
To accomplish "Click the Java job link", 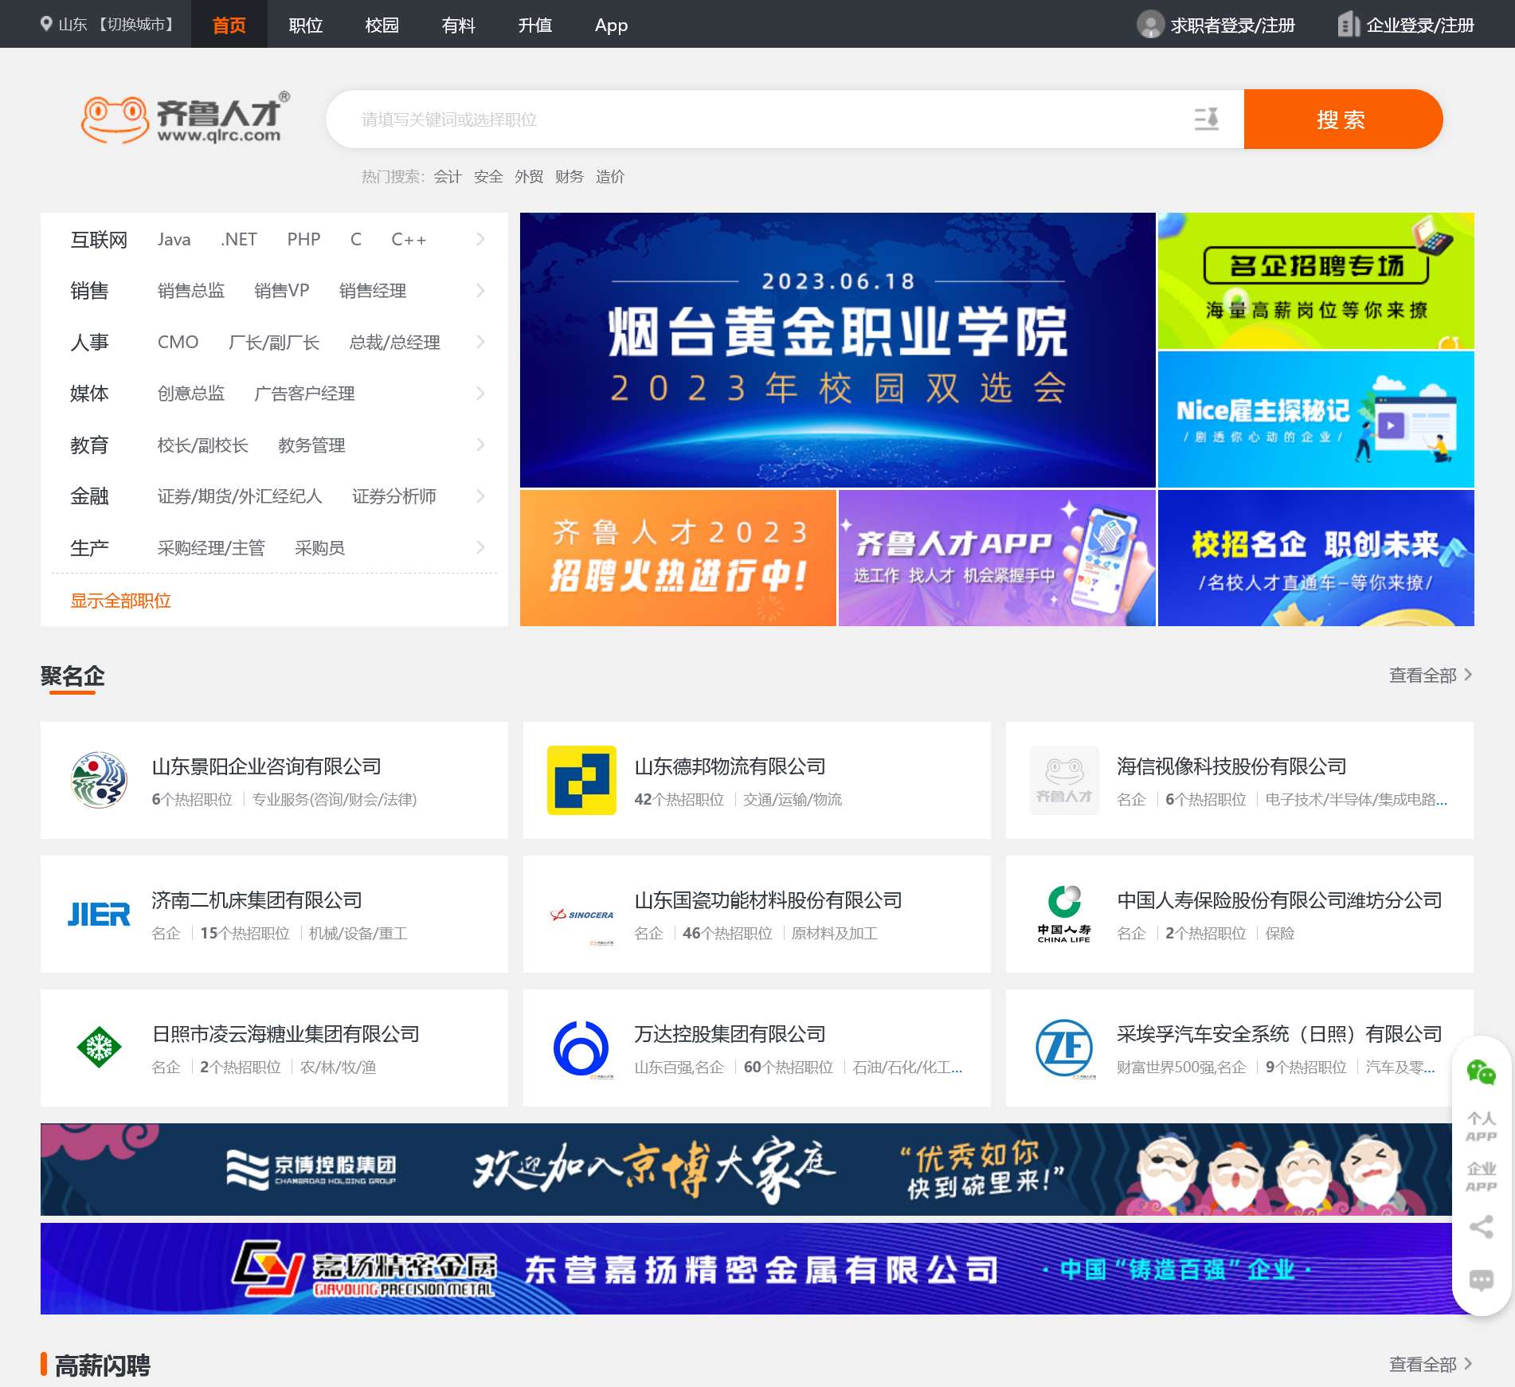I will pos(174,239).
